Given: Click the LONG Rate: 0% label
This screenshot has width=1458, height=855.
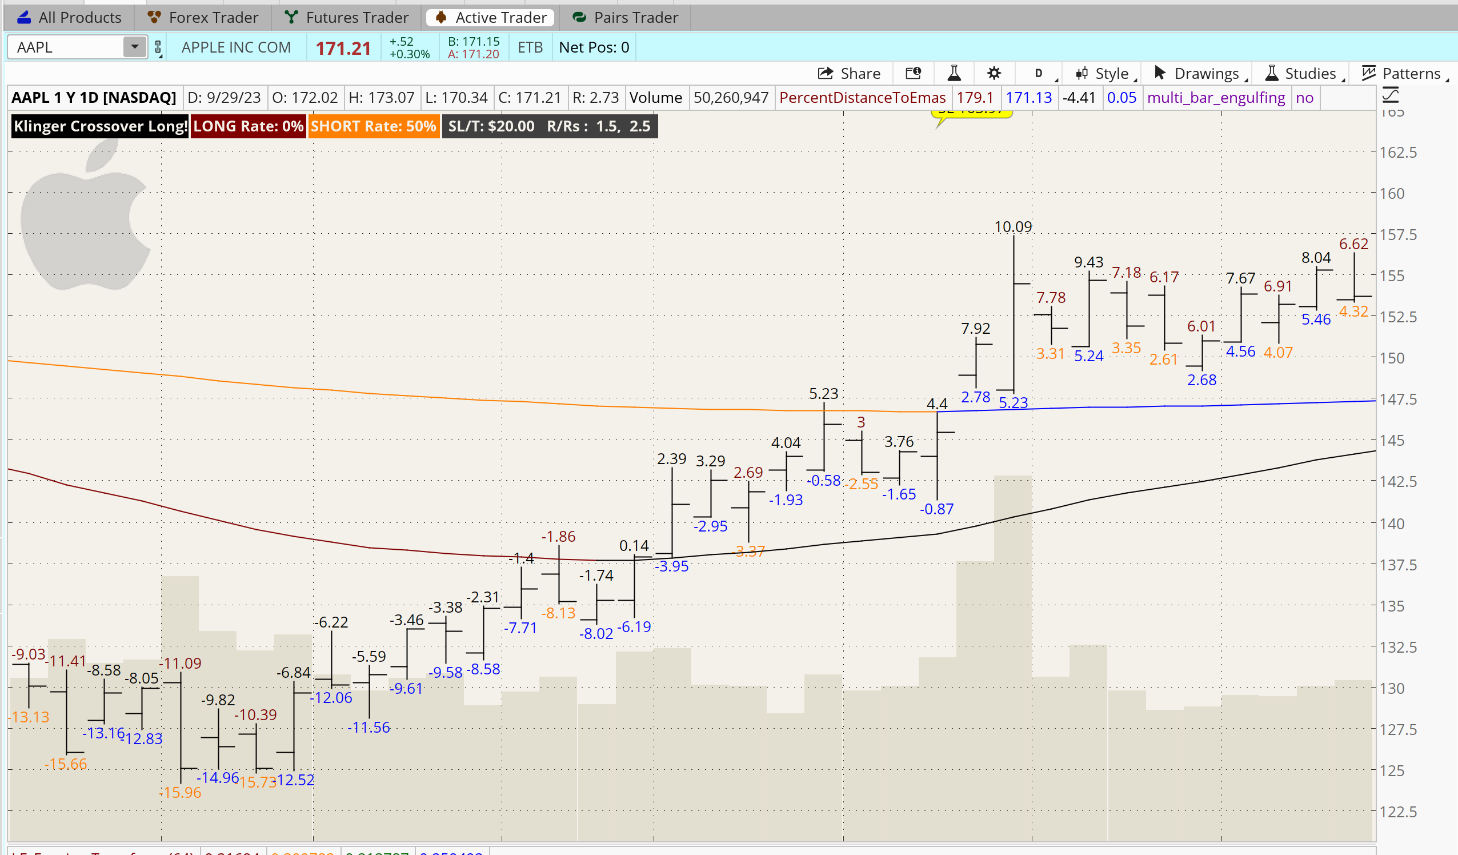Looking at the screenshot, I should [248, 126].
